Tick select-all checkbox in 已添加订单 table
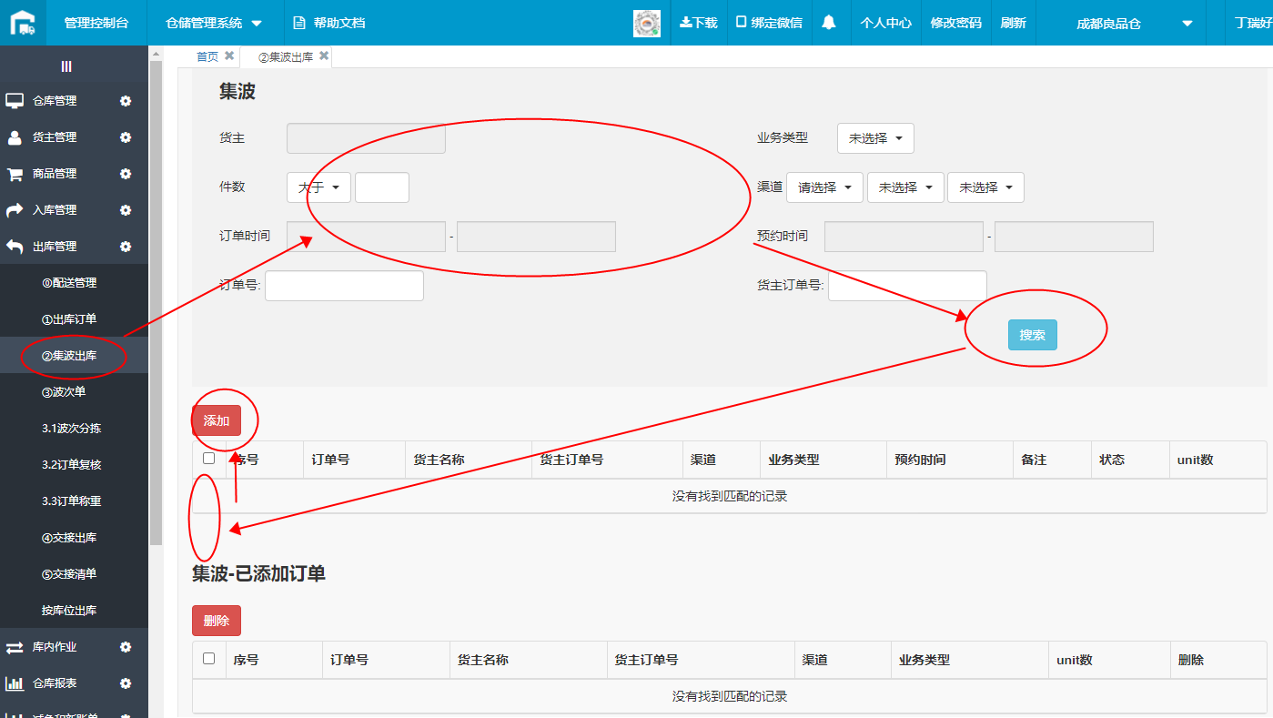The width and height of the screenshot is (1273, 718). [209, 659]
